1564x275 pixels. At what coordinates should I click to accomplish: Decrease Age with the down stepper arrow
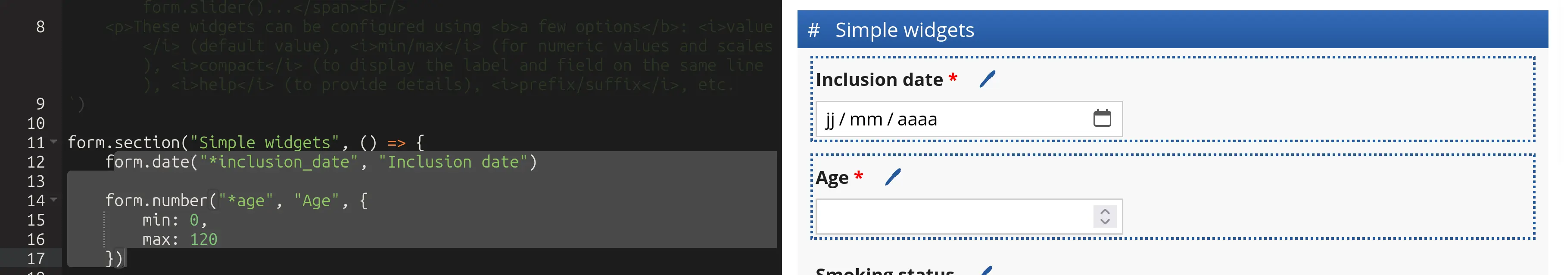[x=1105, y=222]
